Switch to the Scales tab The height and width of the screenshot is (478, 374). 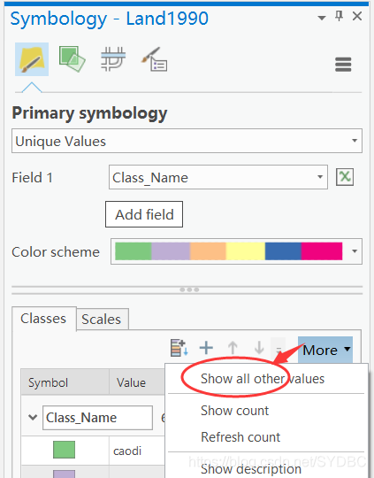(102, 320)
